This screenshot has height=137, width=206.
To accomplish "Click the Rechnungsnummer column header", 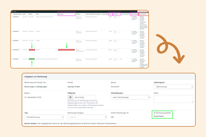I will (17, 14).
